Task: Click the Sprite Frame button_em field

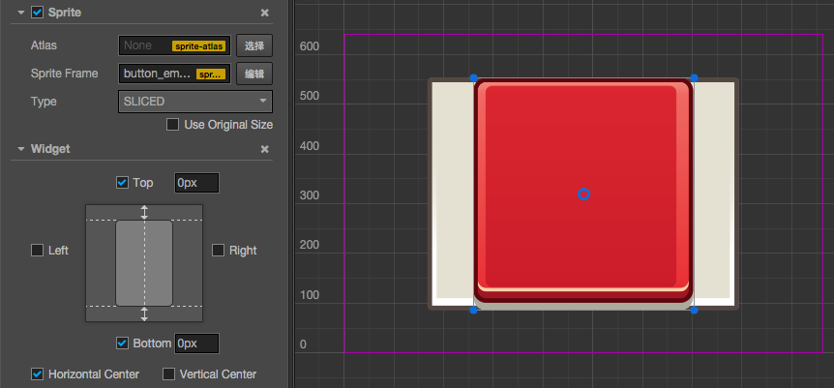Action: (174, 74)
